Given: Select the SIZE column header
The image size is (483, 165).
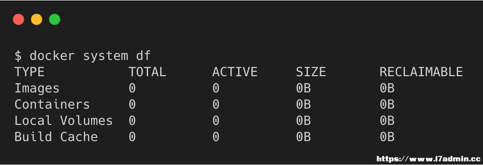Looking at the screenshot, I should (x=311, y=72).
